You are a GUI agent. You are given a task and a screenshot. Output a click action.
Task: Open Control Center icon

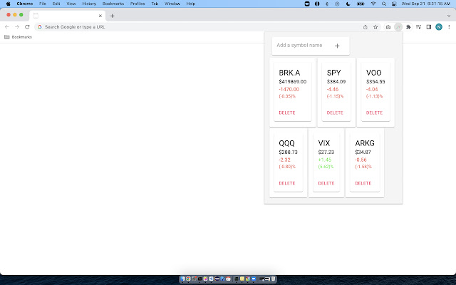click(x=394, y=4)
